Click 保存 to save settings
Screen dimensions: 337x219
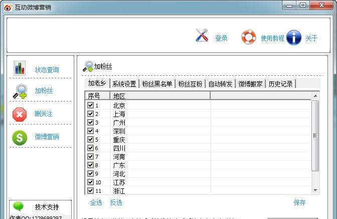tap(299, 202)
